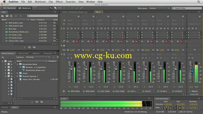Click the Import File icon in Files panel
The width and height of the screenshot is (203, 114).
pos(7,16)
